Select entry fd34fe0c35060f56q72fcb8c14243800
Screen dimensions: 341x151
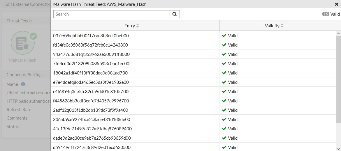click(90, 45)
